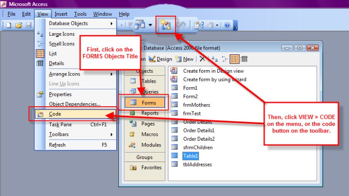Select Reports in the Objects bar

145,113
